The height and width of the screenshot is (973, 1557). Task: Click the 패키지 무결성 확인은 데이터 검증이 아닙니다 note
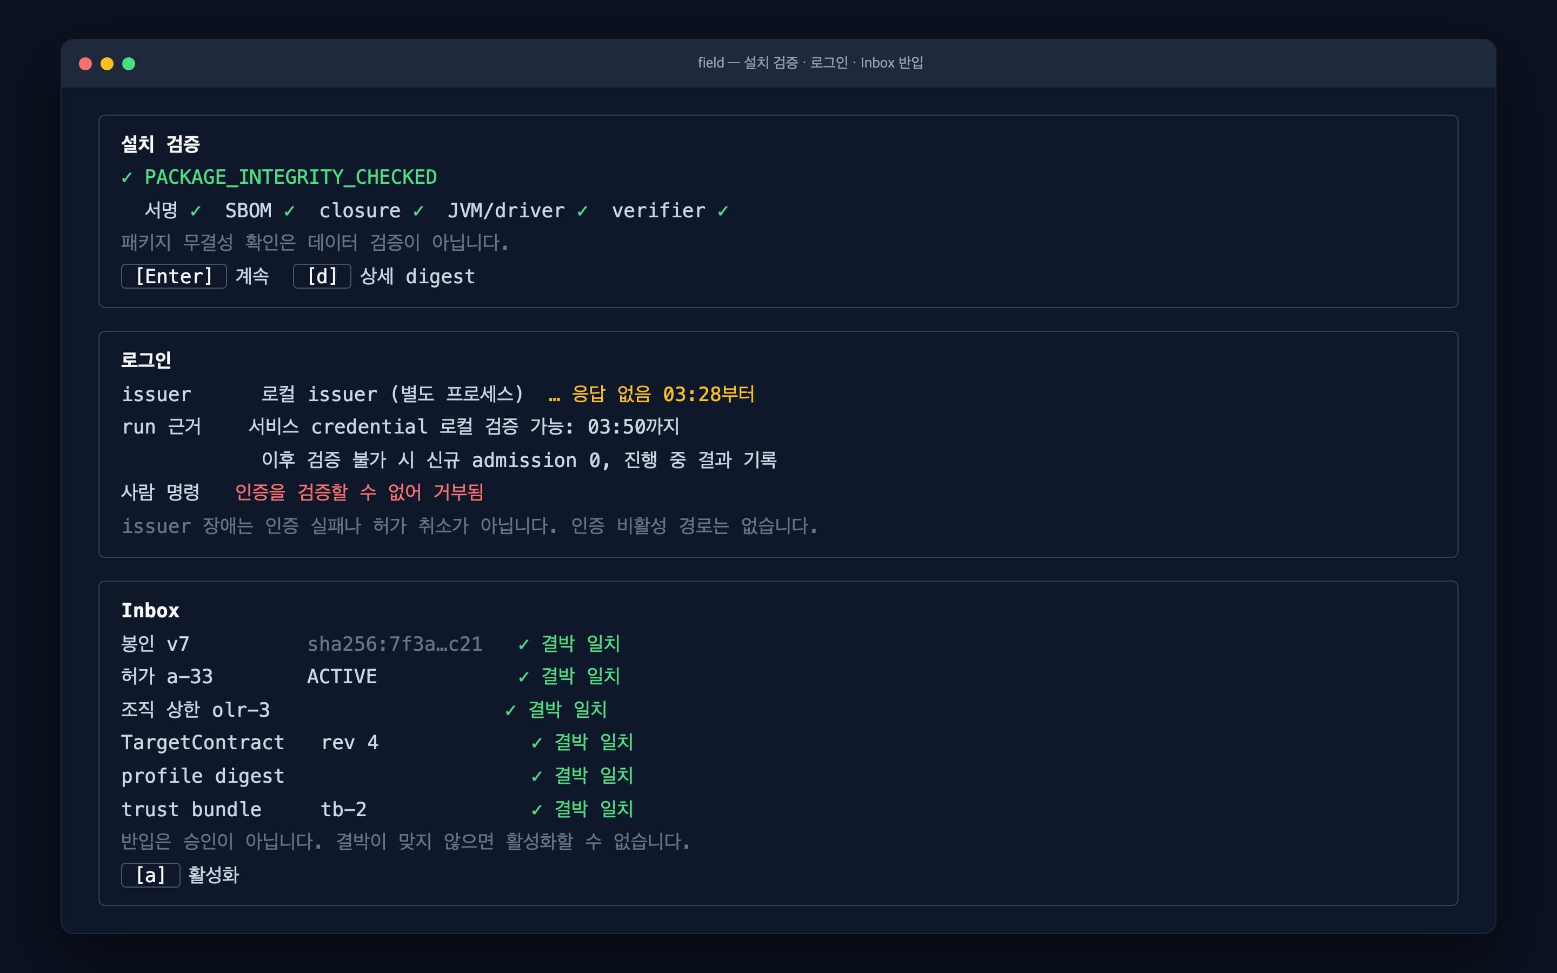pos(315,243)
